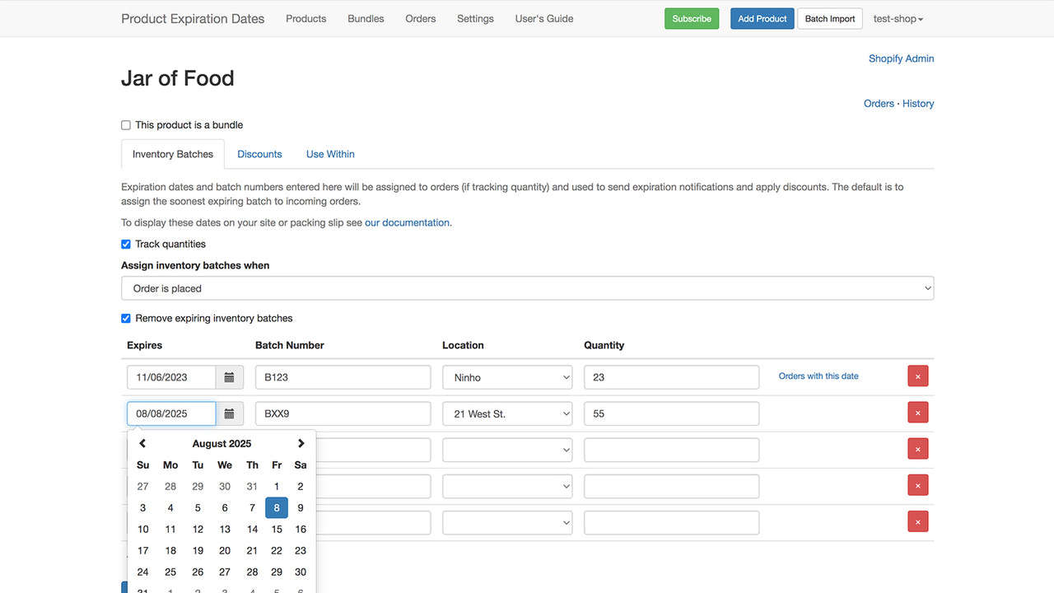Viewport: 1054px width, 593px height.
Task: Switch to the Discounts tab
Action: pyautogui.click(x=259, y=154)
